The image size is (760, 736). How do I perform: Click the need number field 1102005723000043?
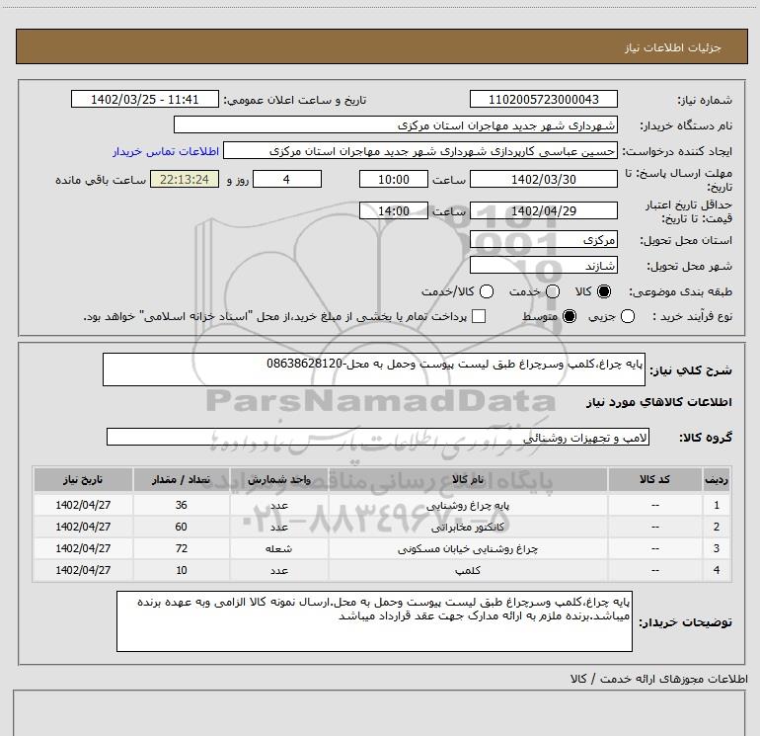tap(543, 99)
